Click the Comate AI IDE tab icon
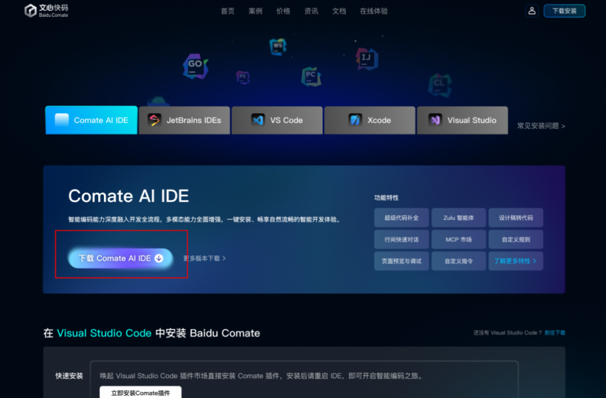Viewport: 606px width, 398px height. 62,120
